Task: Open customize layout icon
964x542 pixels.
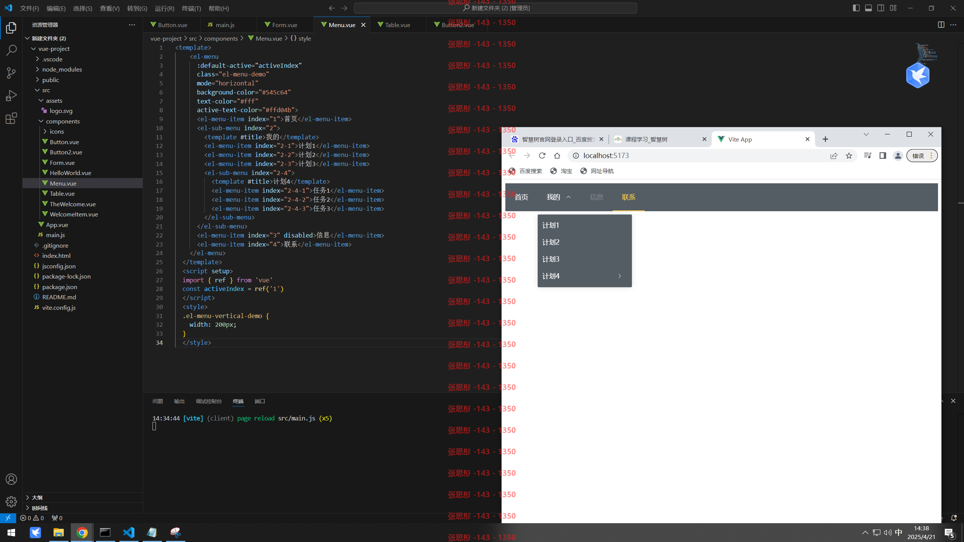Action: click(x=893, y=8)
